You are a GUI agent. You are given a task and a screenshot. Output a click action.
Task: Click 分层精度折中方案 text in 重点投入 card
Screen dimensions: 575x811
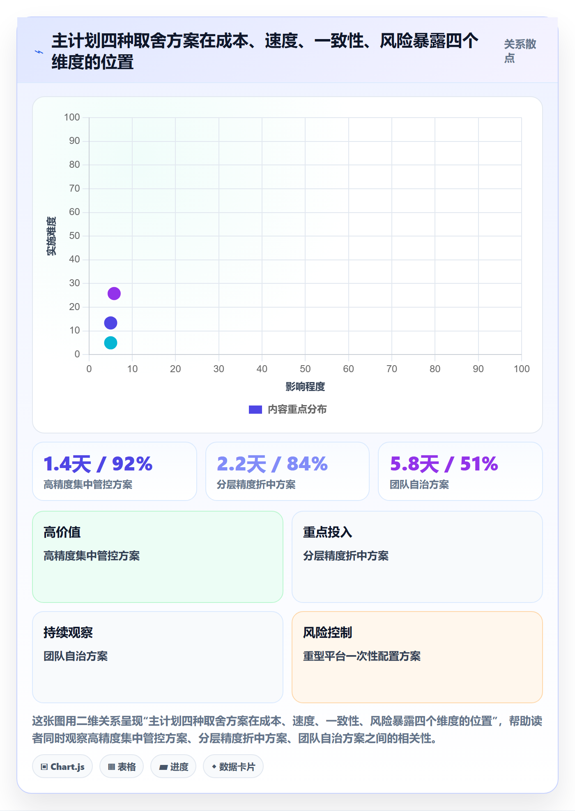[346, 556]
